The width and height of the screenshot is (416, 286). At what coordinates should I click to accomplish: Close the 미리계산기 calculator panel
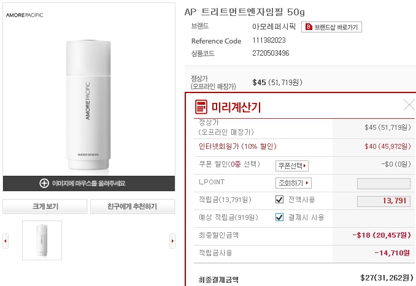click(x=409, y=105)
